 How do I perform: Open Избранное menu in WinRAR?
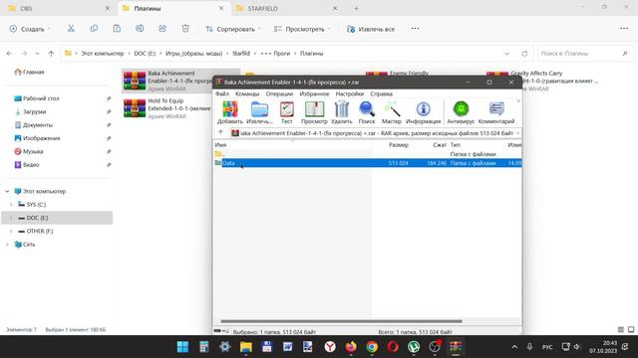tap(314, 93)
